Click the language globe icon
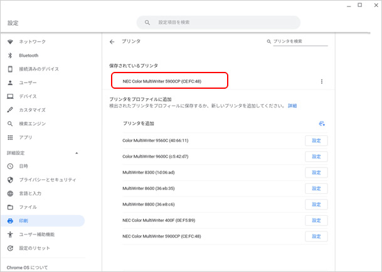The image size is (382, 272). tap(10, 194)
